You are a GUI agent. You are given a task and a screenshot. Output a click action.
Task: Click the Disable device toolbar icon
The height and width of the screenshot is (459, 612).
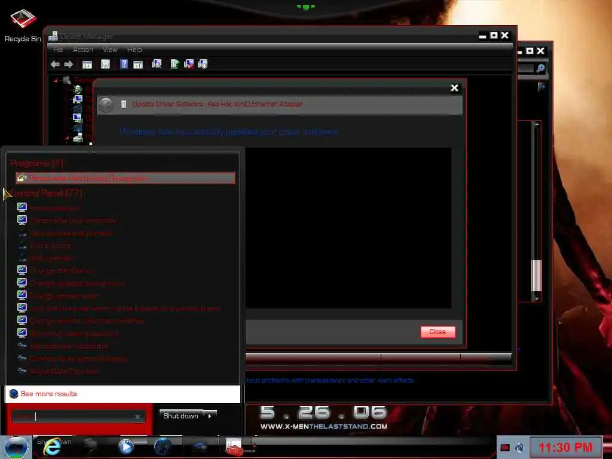(x=203, y=64)
